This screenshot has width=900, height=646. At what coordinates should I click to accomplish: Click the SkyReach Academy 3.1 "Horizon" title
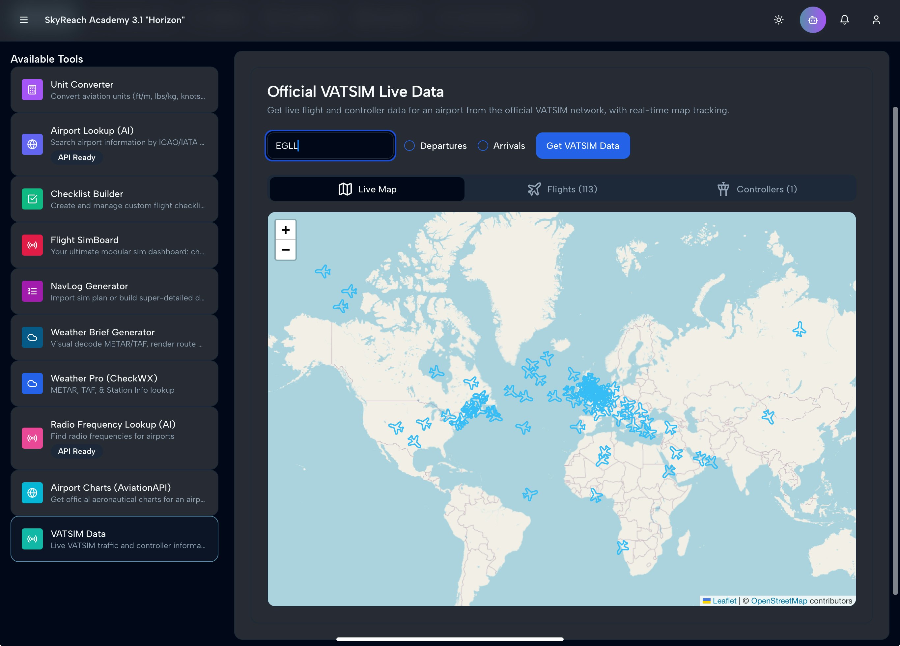tap(115, 20)
